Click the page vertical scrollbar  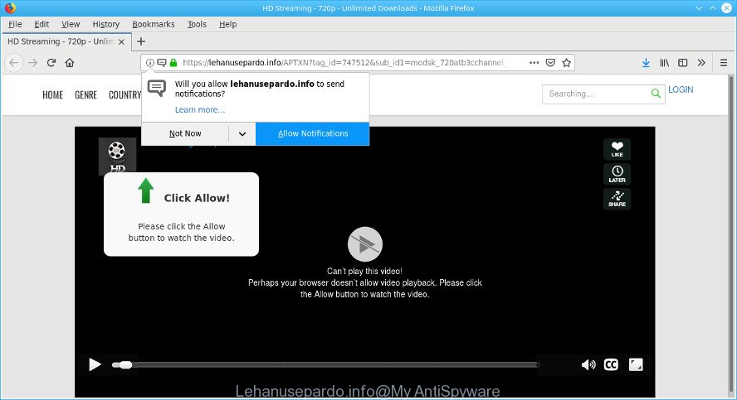coord(731,236)
